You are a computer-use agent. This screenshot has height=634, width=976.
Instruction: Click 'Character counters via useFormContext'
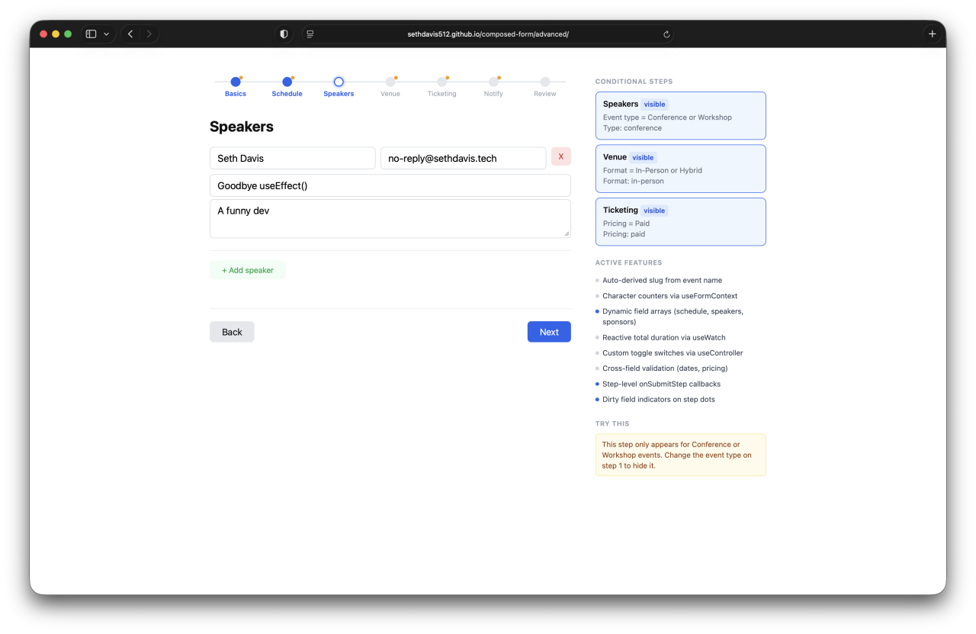coord(670,296)
